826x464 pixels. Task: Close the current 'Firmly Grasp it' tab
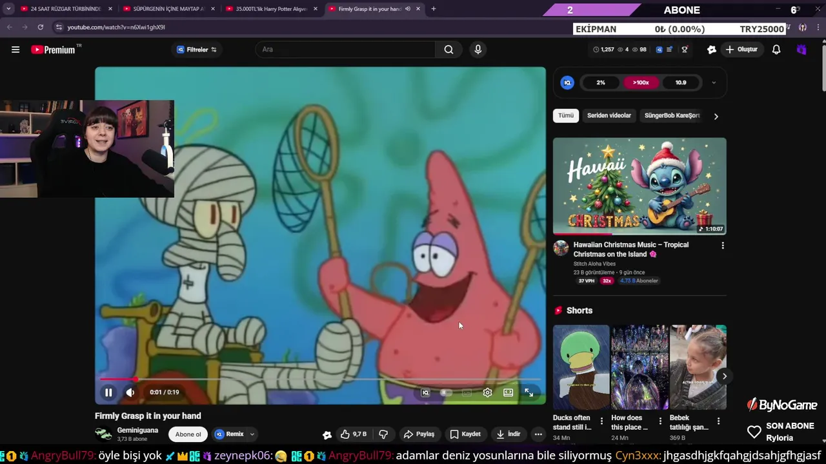(x=418, y=9)
